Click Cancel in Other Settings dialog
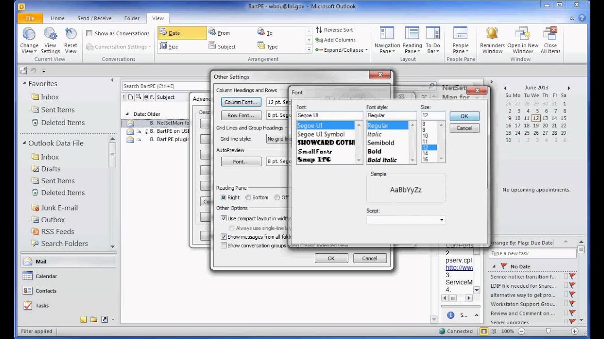The image size is (604, 339). pyautogui.click(x=369, y=258)
